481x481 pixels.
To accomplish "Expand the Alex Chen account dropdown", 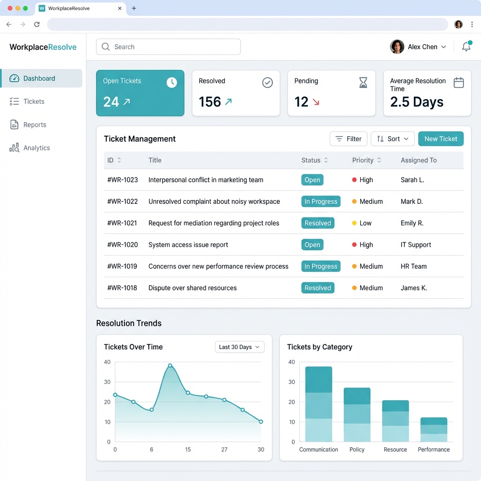I will tap(443, 47).
